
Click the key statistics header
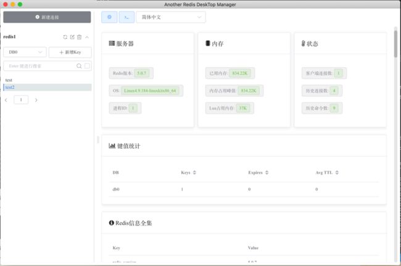(244, 146)
